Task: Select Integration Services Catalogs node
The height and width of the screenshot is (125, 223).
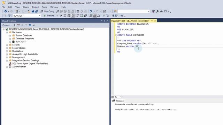Action: click(x=25, y=60)
